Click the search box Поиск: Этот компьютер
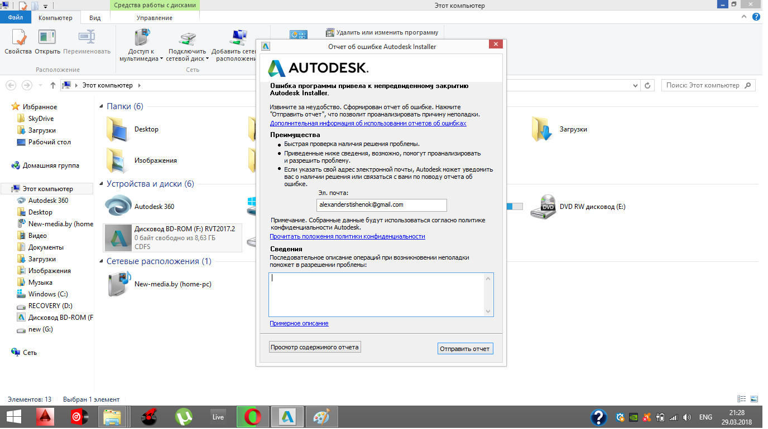 click(x=708, y=85)
